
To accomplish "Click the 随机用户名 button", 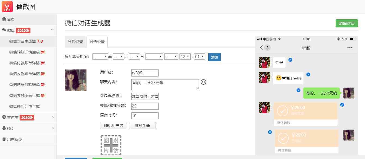I will [x=114, y=126].
